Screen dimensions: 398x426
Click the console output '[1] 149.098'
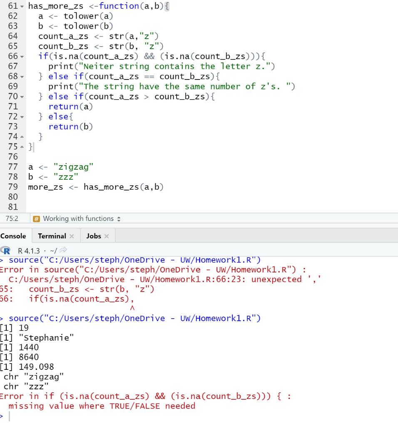tap(27, 367)
